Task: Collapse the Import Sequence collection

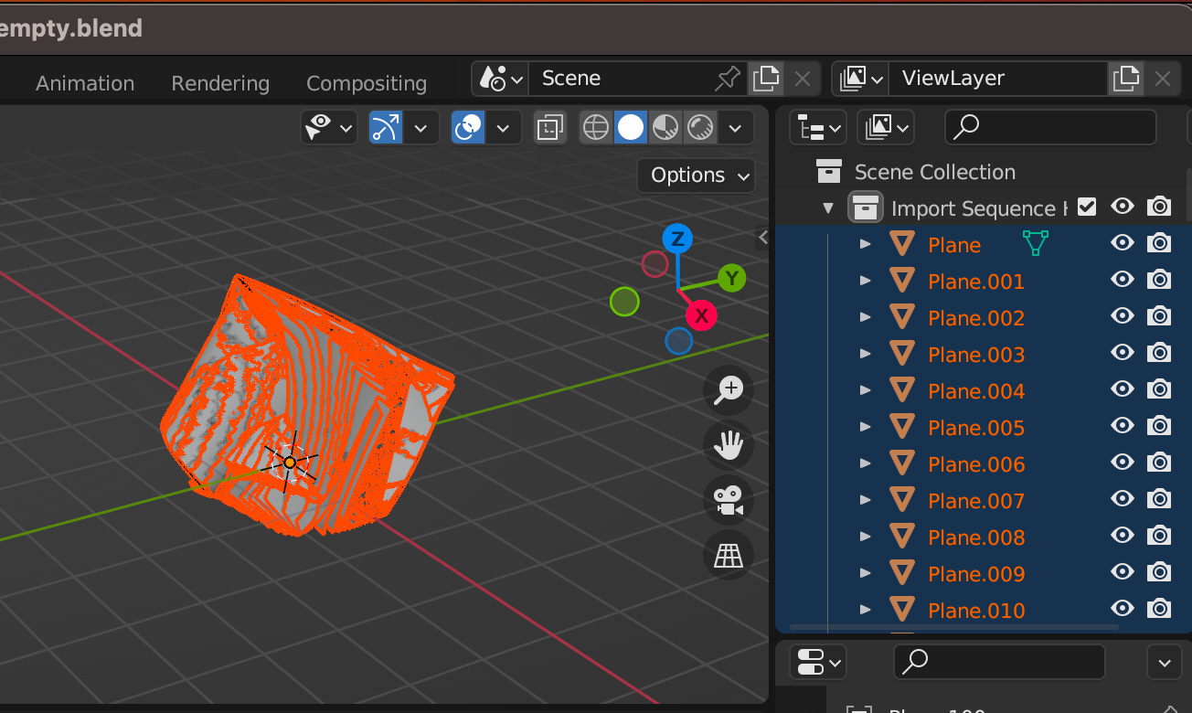Action: coord(828,208)
